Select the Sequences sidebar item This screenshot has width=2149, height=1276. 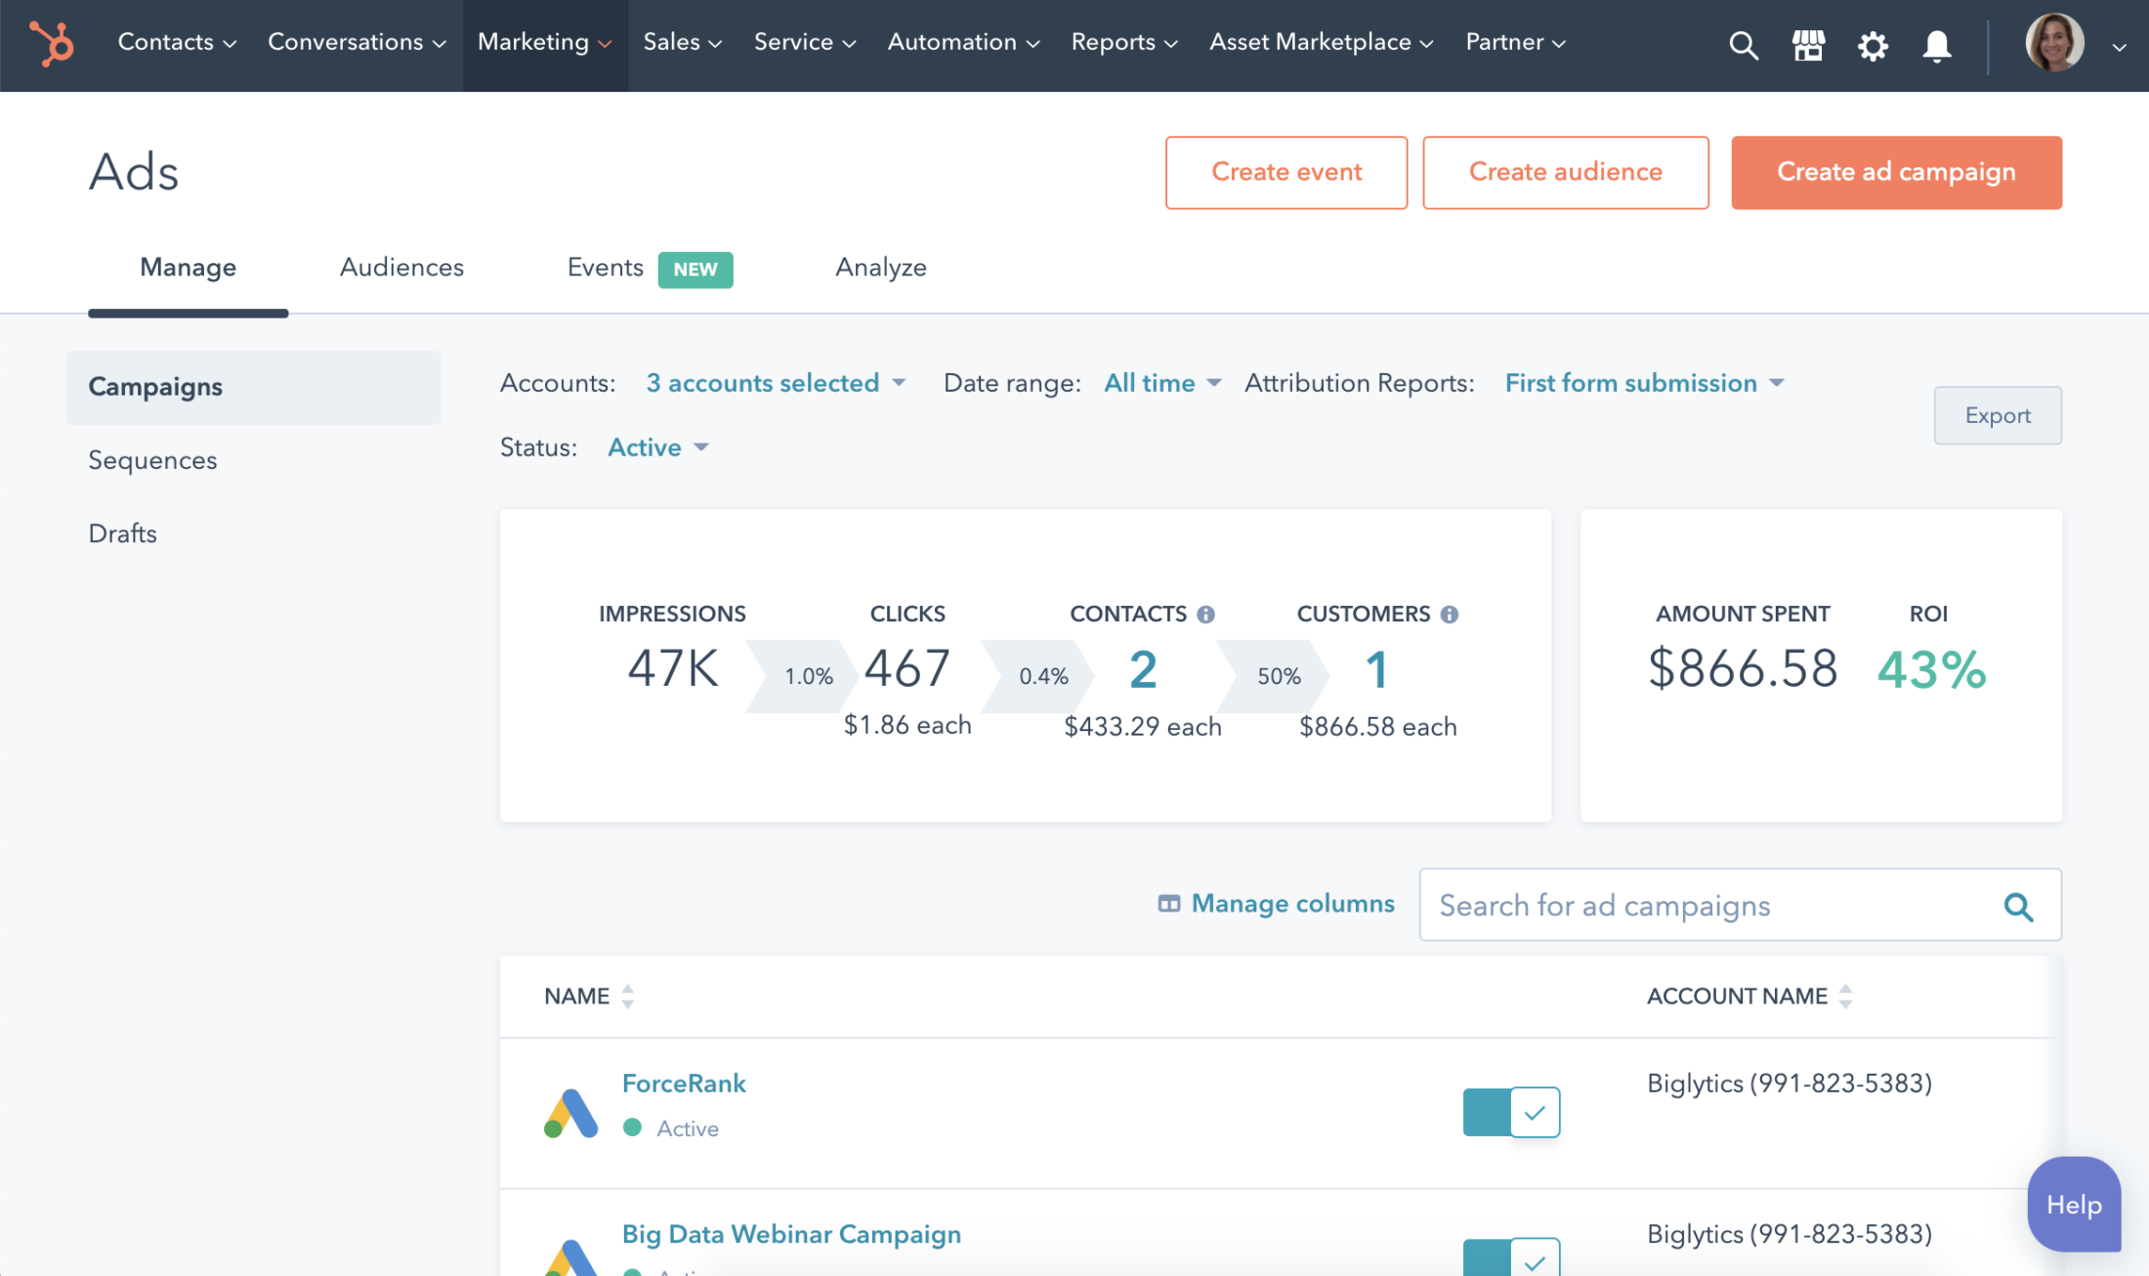(x=151, y=459)
